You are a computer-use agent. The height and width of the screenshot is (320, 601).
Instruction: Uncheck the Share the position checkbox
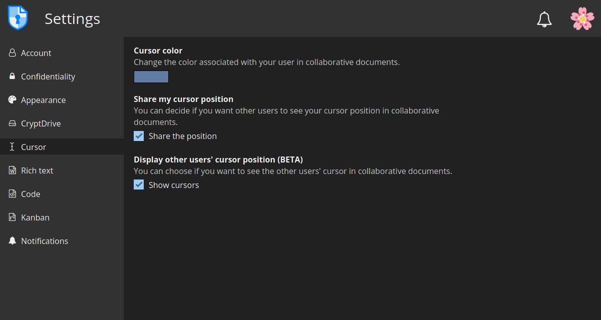[x=139, y=136]
